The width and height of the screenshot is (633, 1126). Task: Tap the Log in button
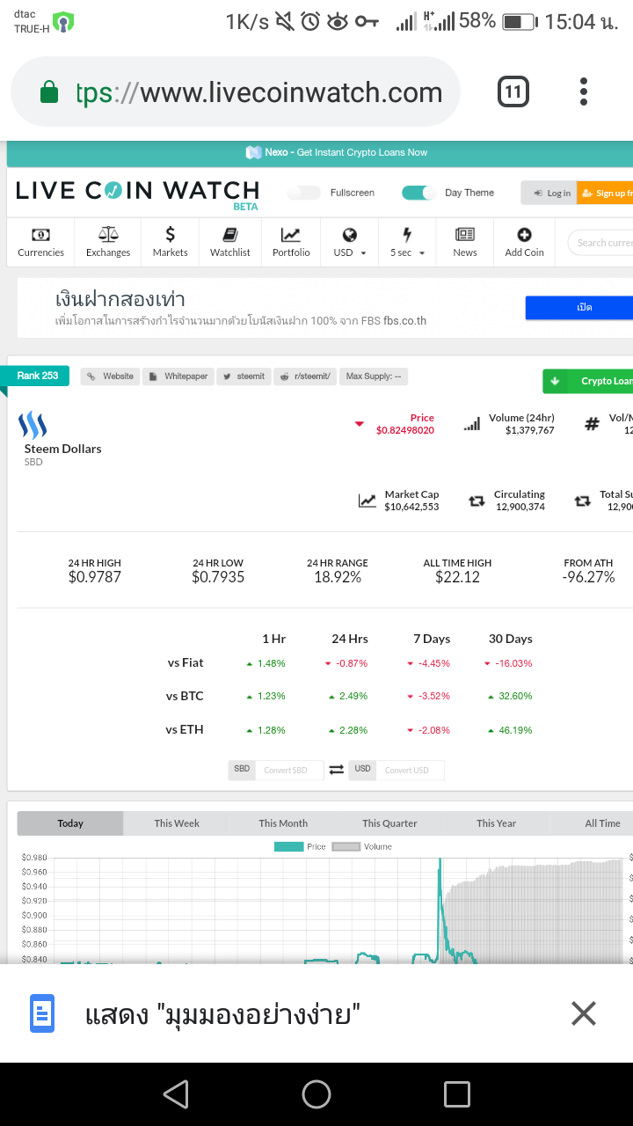pyautogui.click(x=549, y=193)
